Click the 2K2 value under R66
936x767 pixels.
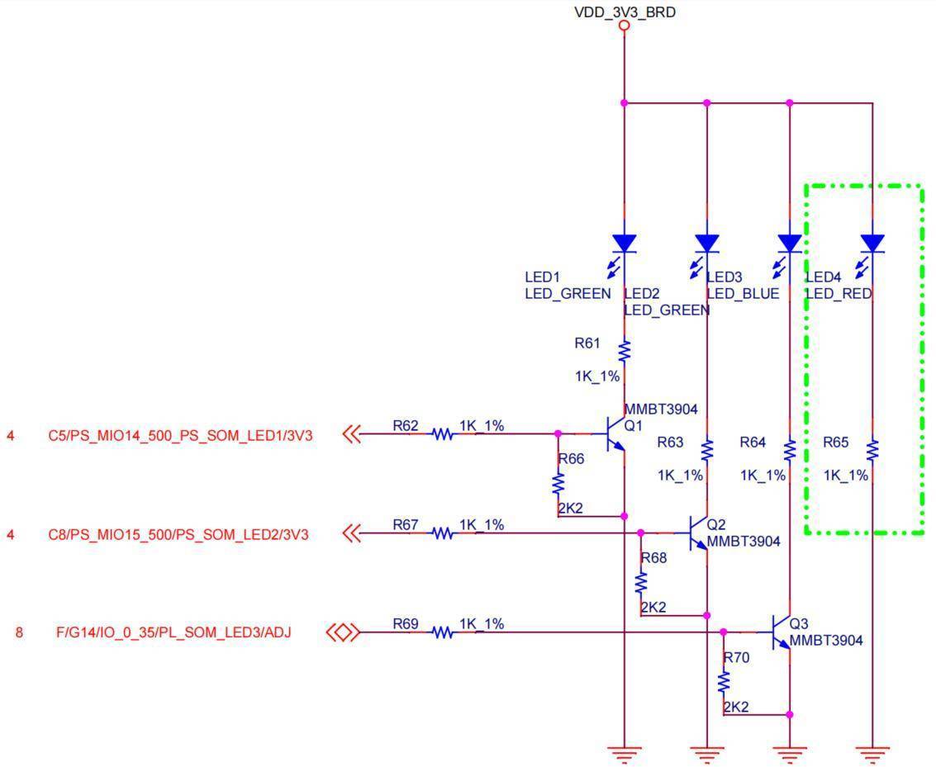[x=571, y=508]
